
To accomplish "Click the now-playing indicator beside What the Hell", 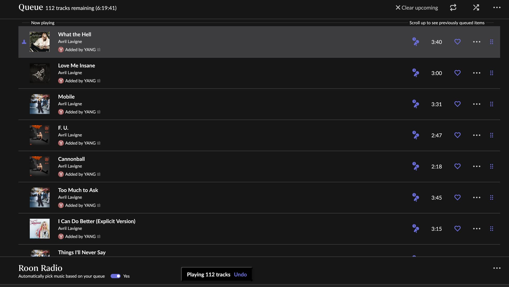I will [24, 42].
